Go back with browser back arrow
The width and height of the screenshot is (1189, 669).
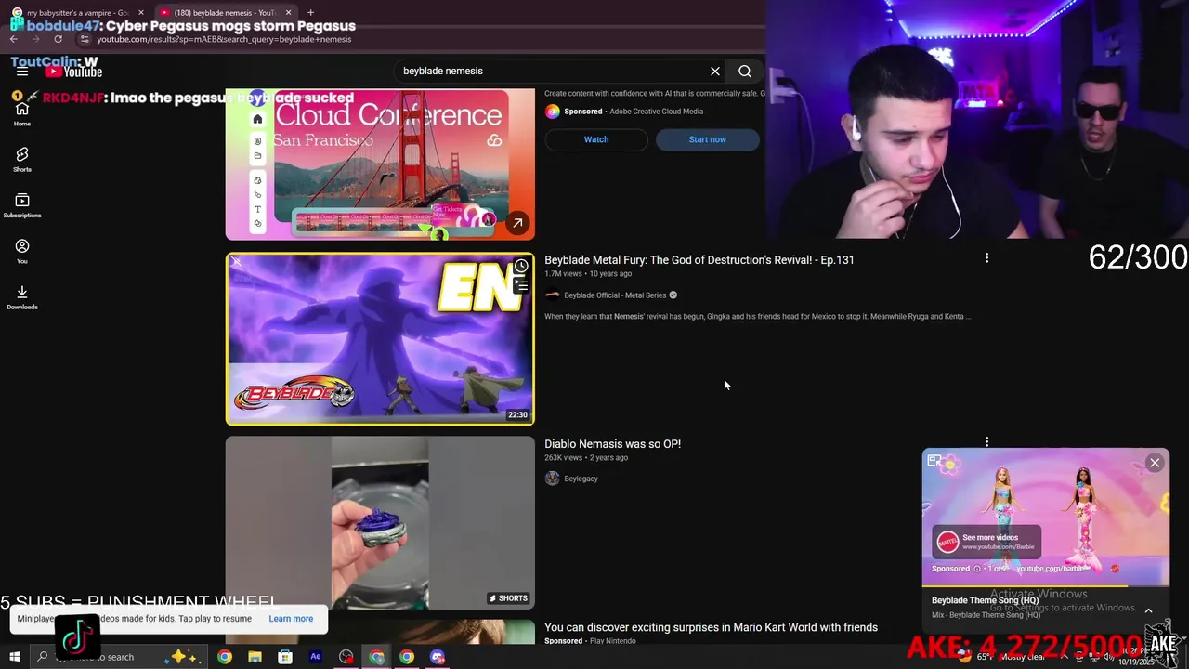14,39
